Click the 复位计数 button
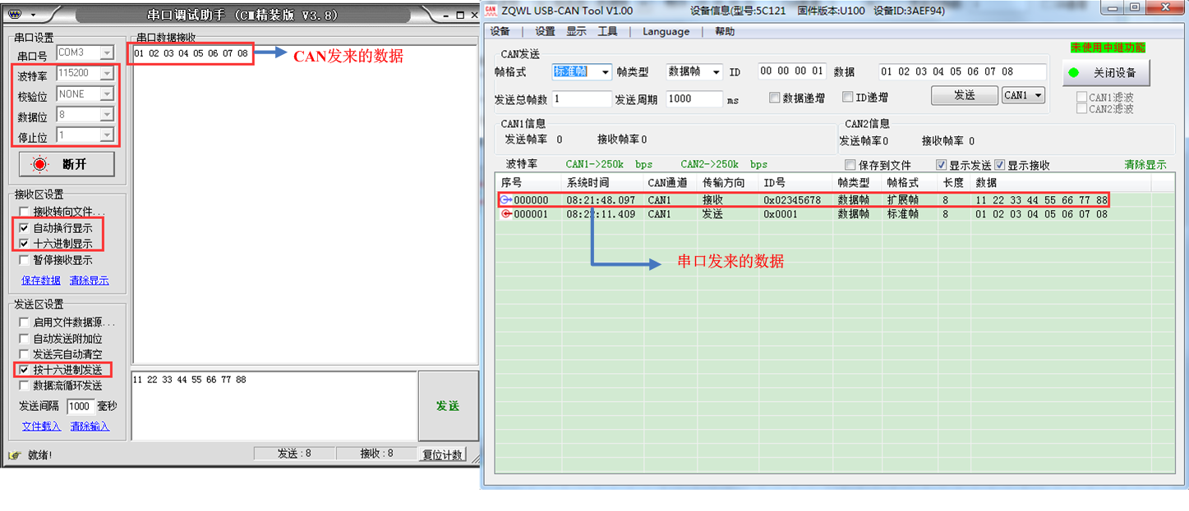The image size is (1189, 511). pos(442,454)
